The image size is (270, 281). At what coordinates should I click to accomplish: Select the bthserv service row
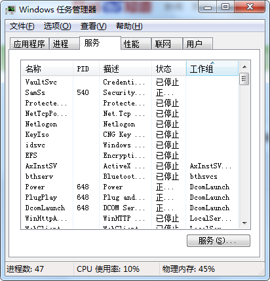tap(130, 176)
